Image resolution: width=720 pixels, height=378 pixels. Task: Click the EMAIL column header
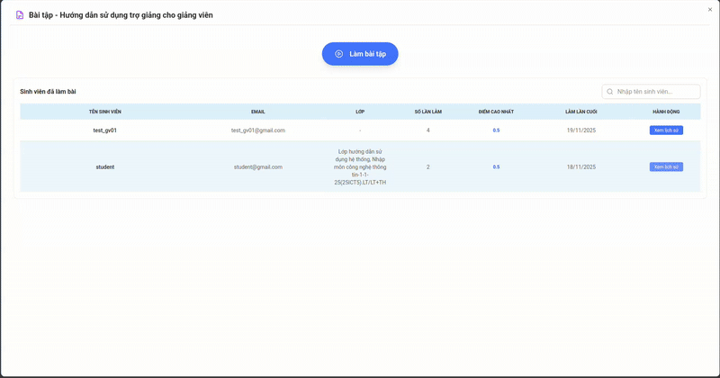[x=258, y=112]
